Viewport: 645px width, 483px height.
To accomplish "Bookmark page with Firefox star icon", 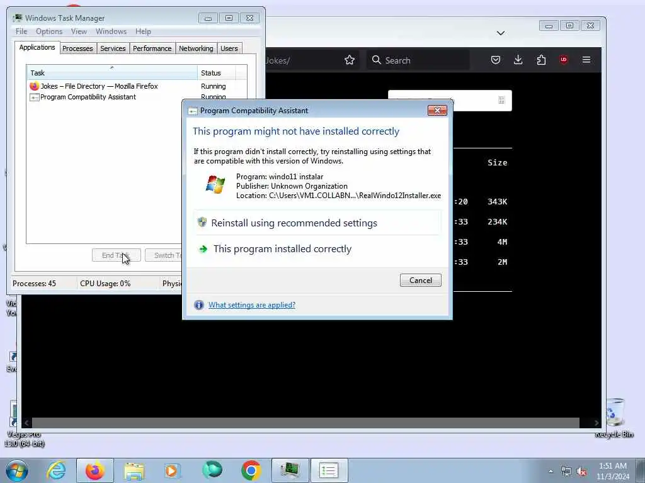I will click(x=350, y=60).
